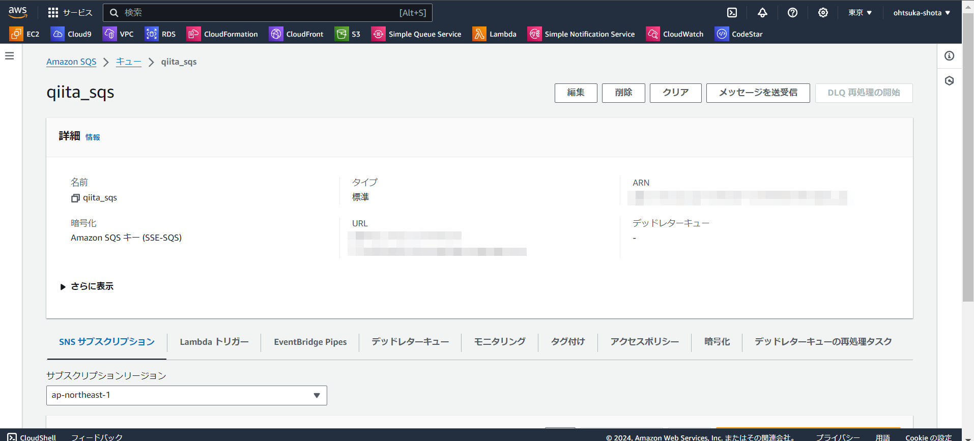Click the DLQ 再処理の開始 button
The width and height of the screenshot is (974, 441).
pos(864,93)
